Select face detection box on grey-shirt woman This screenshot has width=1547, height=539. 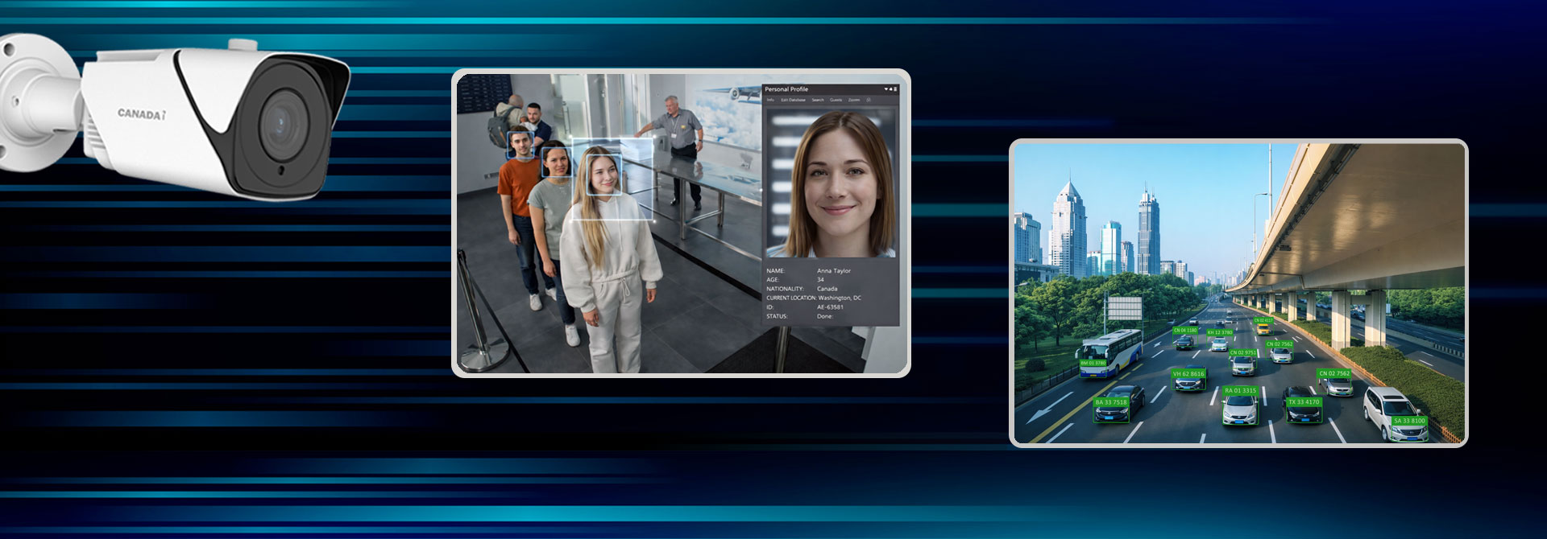pos(556,162)
